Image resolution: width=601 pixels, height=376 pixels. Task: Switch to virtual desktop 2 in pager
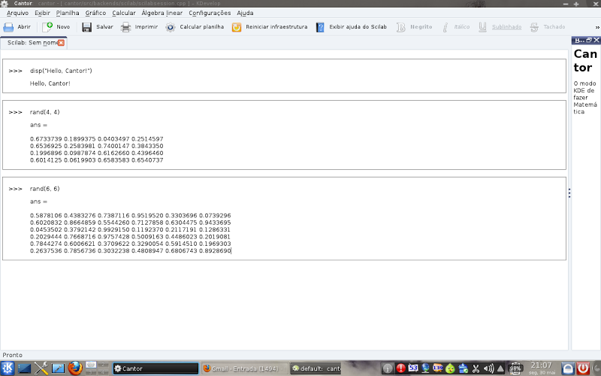click(x=103, y=365)
